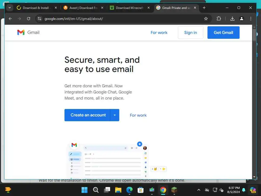Close the Download & Install tab

coord(56,8)
